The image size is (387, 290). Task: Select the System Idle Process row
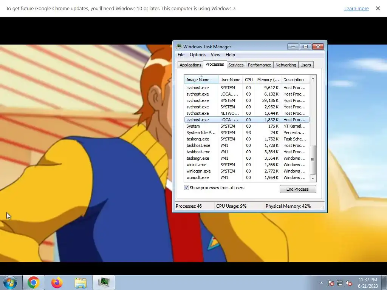point(247,133)
